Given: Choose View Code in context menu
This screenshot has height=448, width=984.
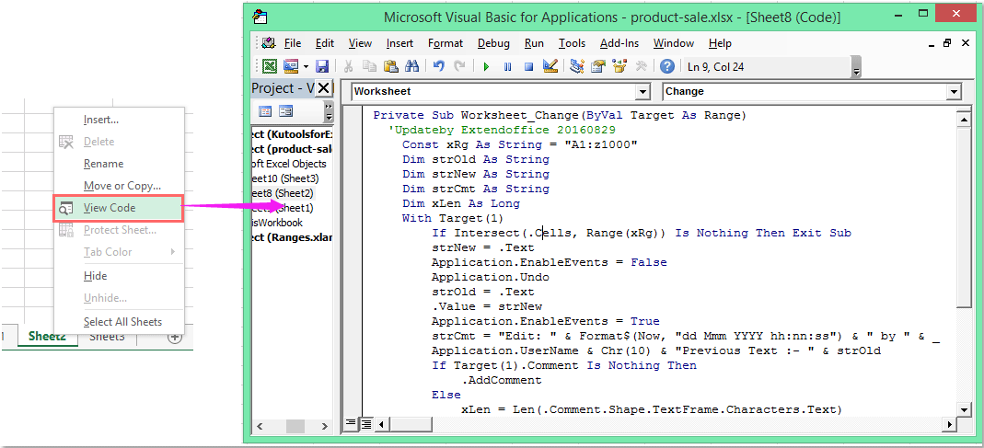Looking at the screenshot, I should [109, 208].
